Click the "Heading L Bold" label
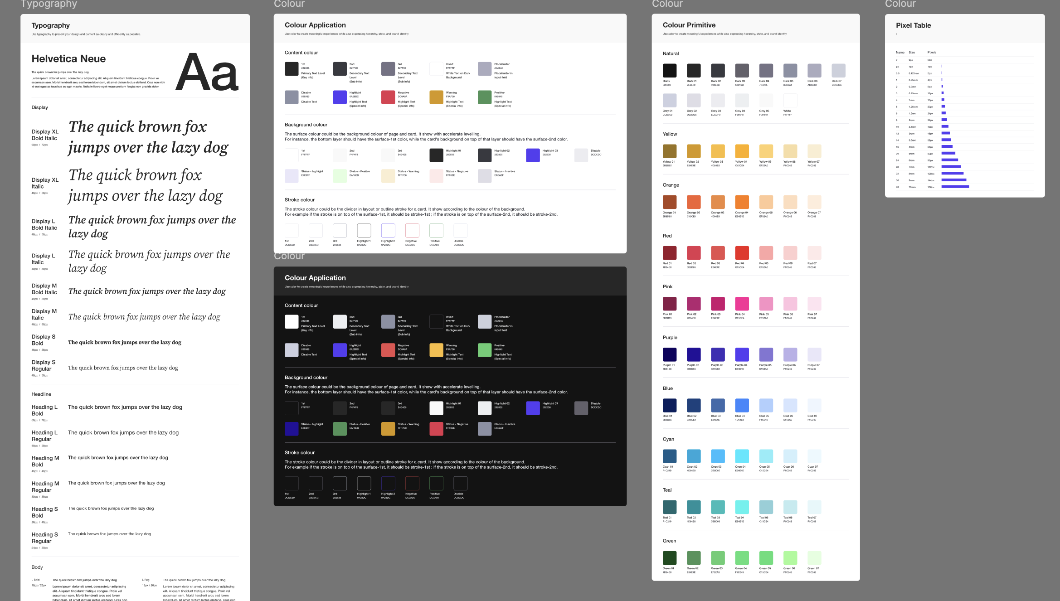The height and width of the screenshot is (601, 1060). (x=44, y=410)
